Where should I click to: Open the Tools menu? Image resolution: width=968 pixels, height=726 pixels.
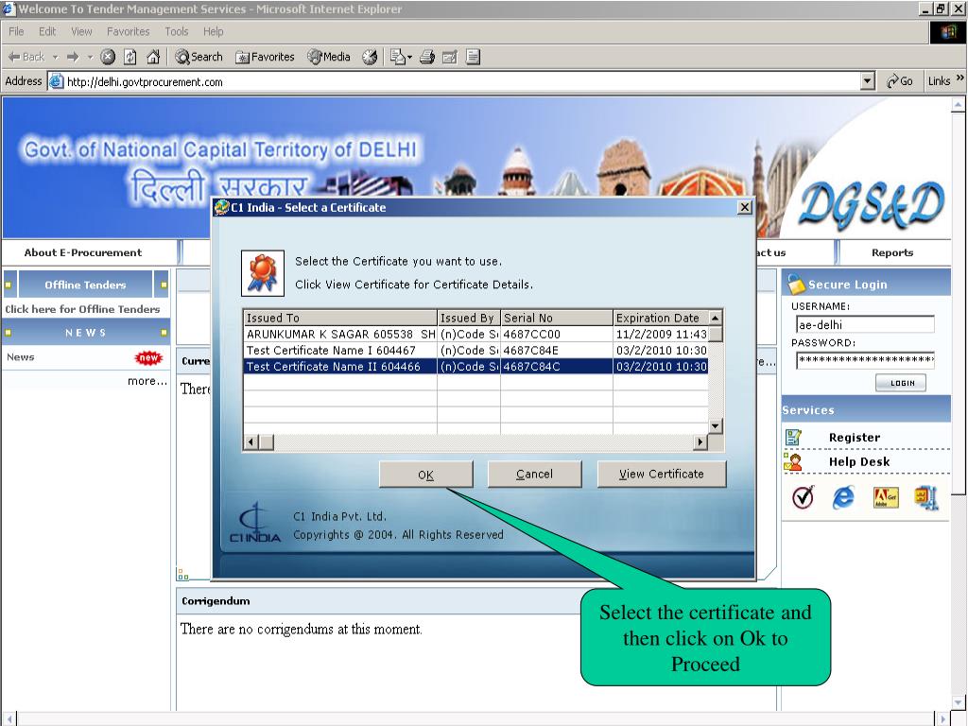coord(176,31)
